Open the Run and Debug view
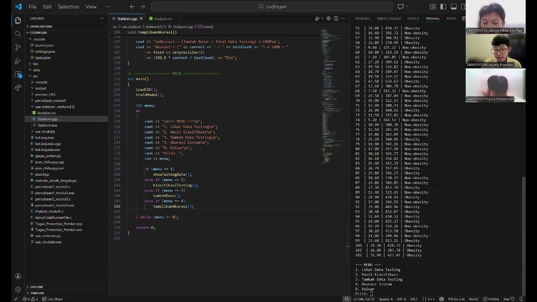Viewport: 537px width, 302px height. pyautogui.click(x=18, y=61)
